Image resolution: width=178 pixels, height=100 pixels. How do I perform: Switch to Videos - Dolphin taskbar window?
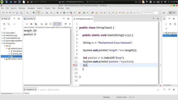(x=38, y=2)
